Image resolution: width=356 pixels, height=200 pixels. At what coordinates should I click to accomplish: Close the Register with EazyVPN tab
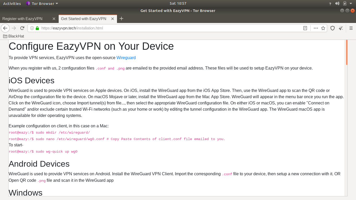54,19
